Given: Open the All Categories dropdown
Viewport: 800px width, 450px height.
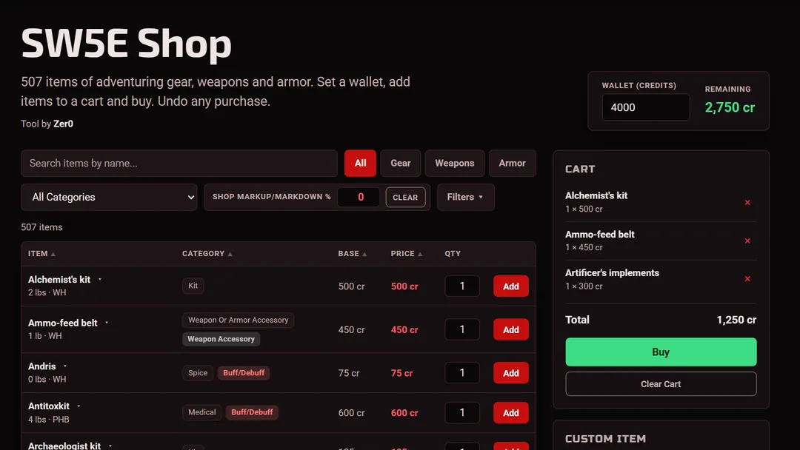Looking at the screenshot, I should point(109,197).
